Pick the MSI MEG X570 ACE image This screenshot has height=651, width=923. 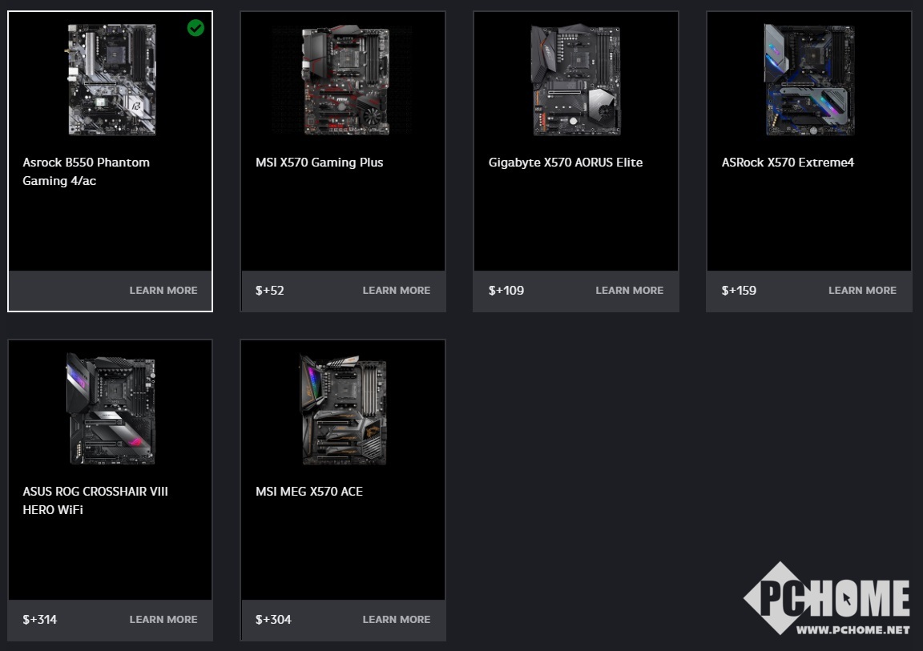click(x=344, y=410)
